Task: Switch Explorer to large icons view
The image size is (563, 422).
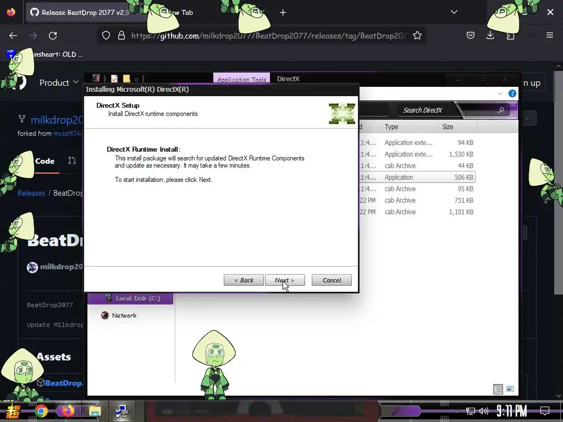Action: (x=510, y=389)
